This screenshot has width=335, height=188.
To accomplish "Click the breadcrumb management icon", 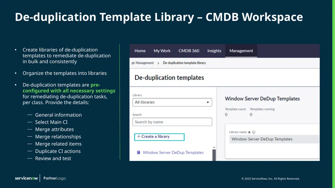I will tap(133, 63).
